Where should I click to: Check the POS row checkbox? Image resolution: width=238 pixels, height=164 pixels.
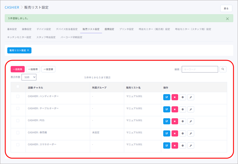coord(18,121)
